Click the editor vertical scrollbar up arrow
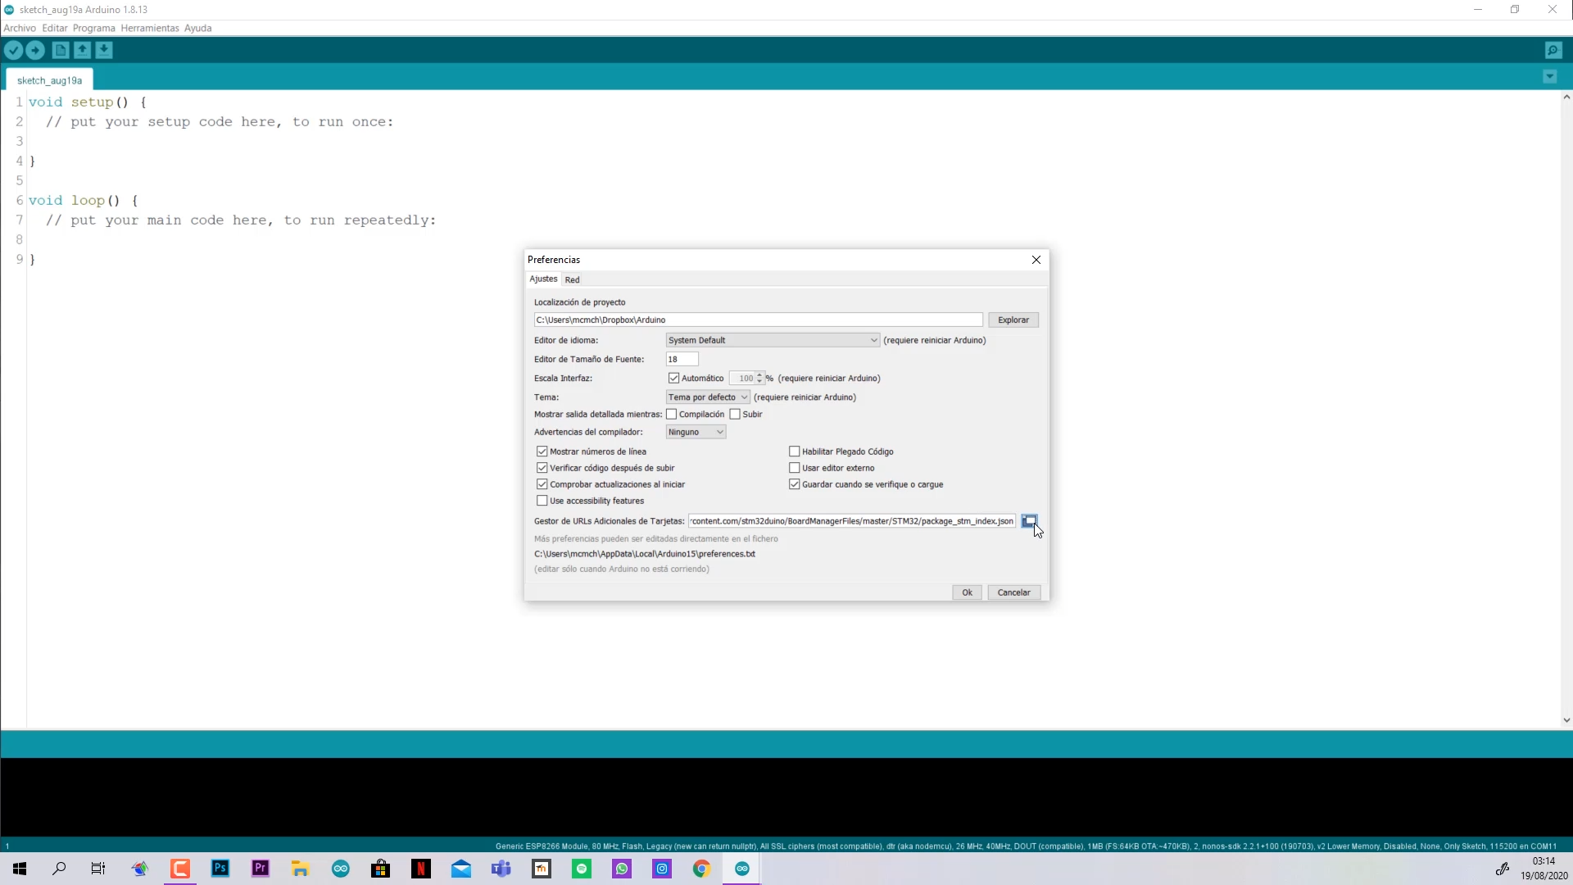The height and width of the screenshot is (885, 1573). pos(1566,97)
